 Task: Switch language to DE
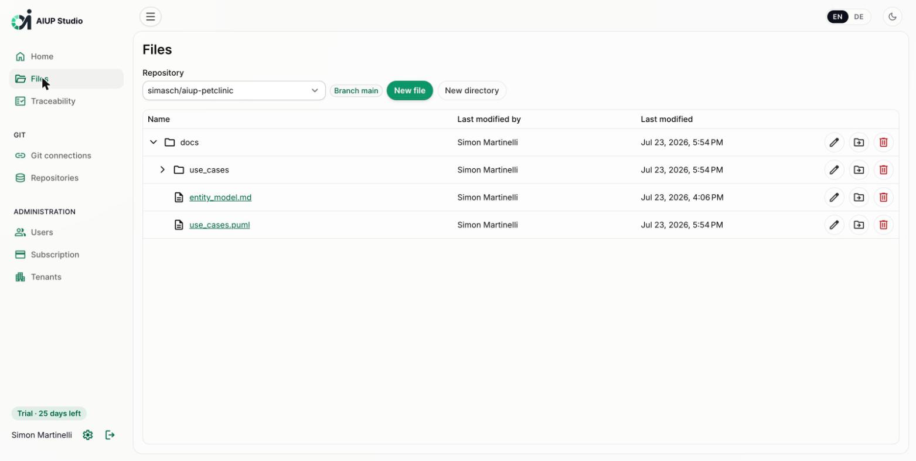click(859, 17)
